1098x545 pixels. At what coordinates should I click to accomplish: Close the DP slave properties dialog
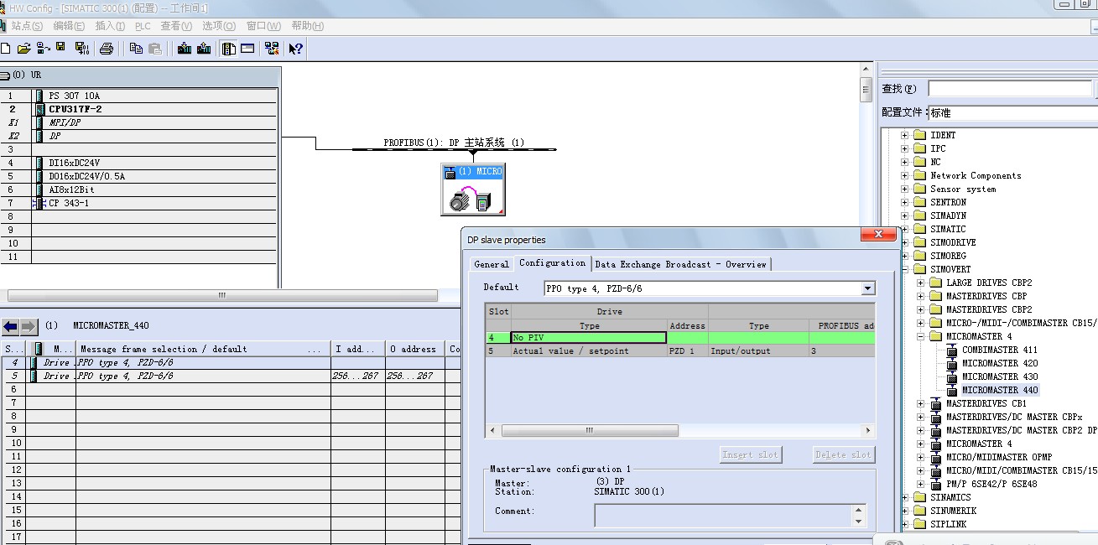pyautogui.click(x=878, y=234)
